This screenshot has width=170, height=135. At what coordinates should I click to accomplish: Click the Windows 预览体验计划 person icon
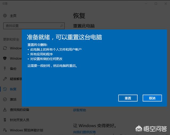5,130
